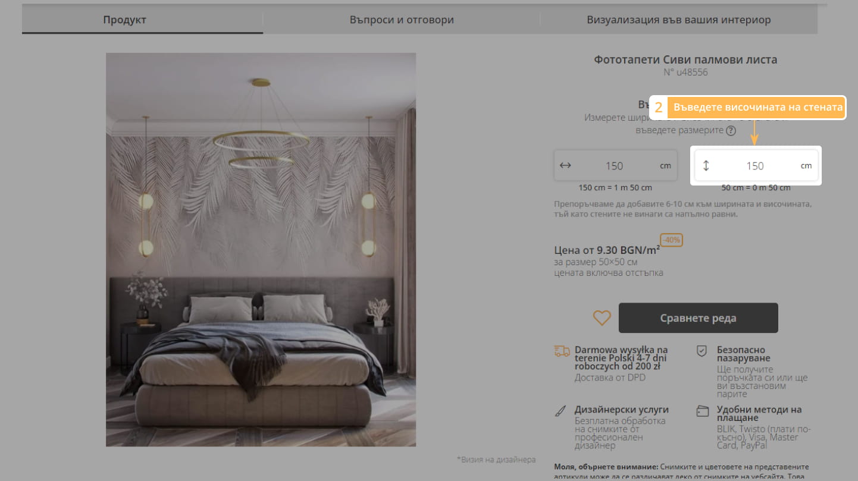
Task: Switch to Въпроси и отговори tab
Action: click(x=402, y=20)
